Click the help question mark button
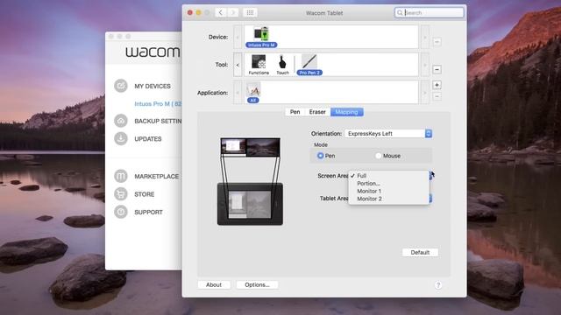The width and height of the screenshot is (561, 315). 438,285
